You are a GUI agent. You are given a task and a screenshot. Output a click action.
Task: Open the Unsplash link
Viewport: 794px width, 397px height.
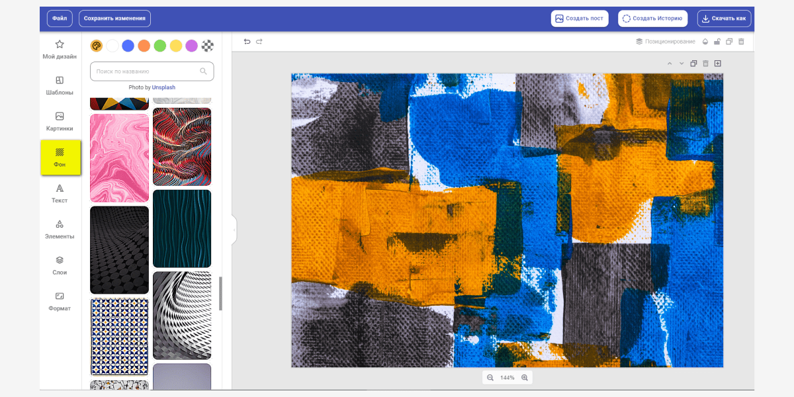(x=163, y=87)
